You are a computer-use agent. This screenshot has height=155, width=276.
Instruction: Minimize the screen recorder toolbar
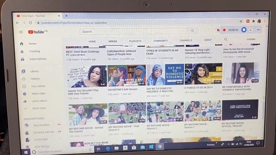click(258, 30)
